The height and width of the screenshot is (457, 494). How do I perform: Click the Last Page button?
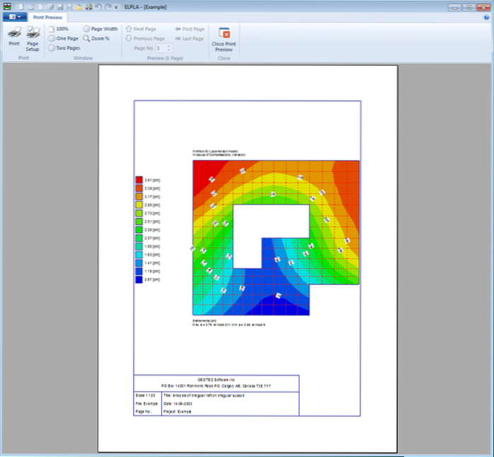click(x=189, y=38)
